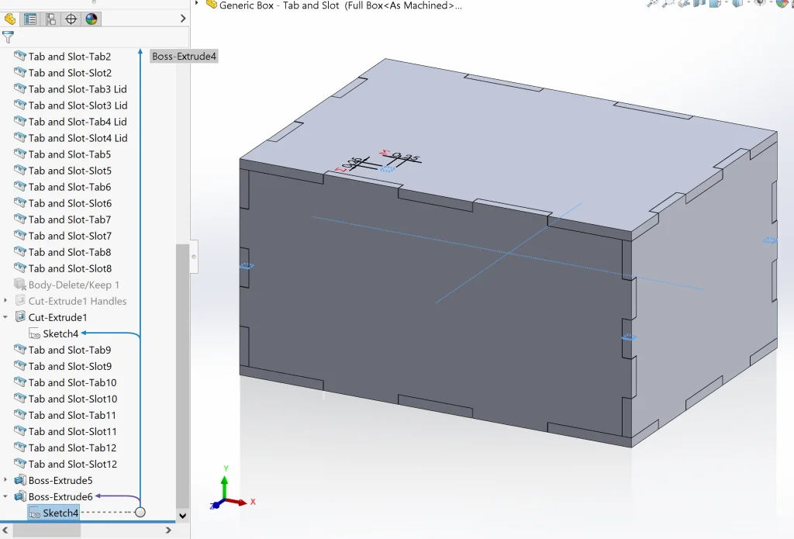Click the feature tree scroll down arrow

[x=182, y=516]
